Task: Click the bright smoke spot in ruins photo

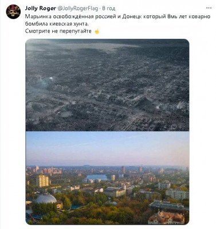Action: (51, 78)
